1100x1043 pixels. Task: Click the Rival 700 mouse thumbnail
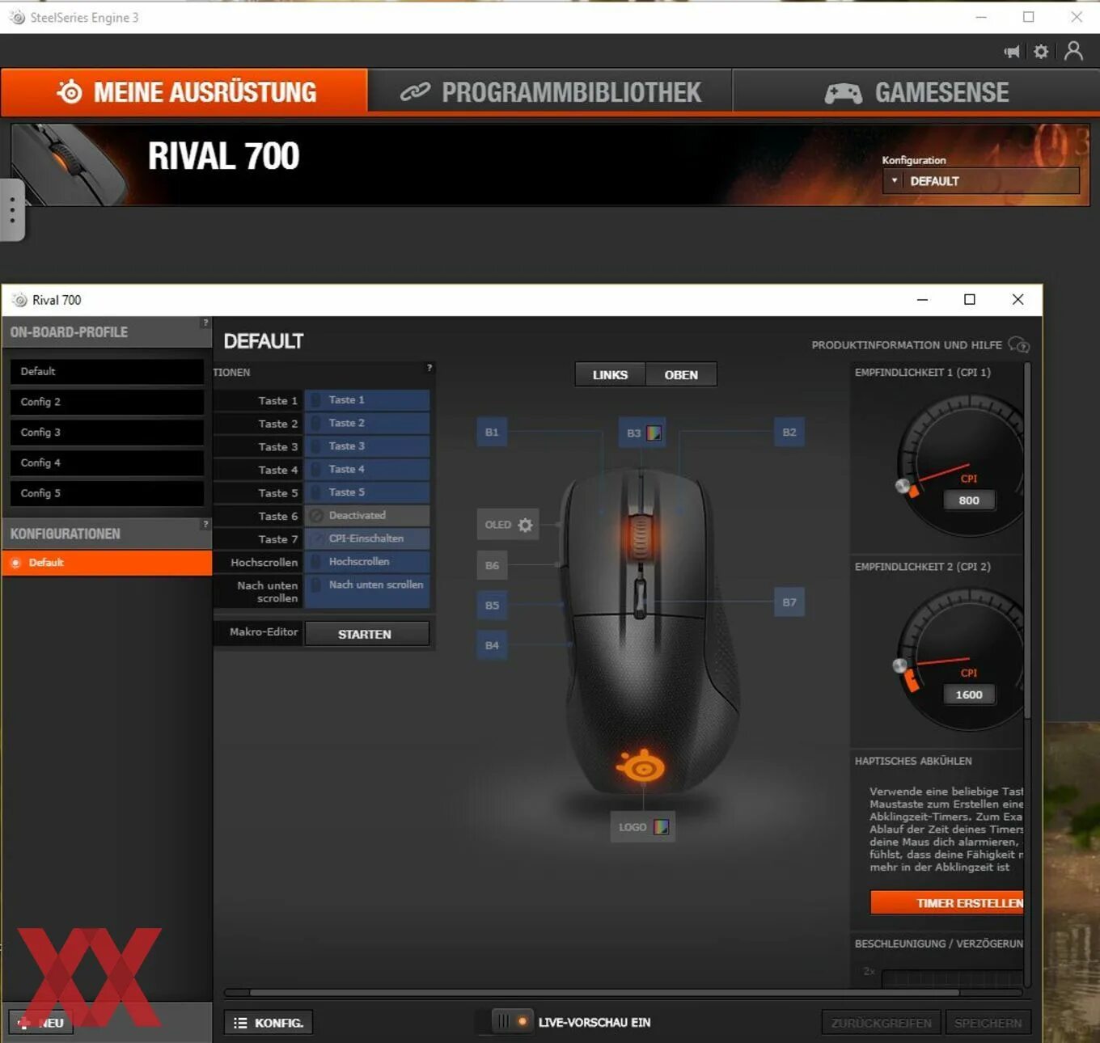click(71, 164)
